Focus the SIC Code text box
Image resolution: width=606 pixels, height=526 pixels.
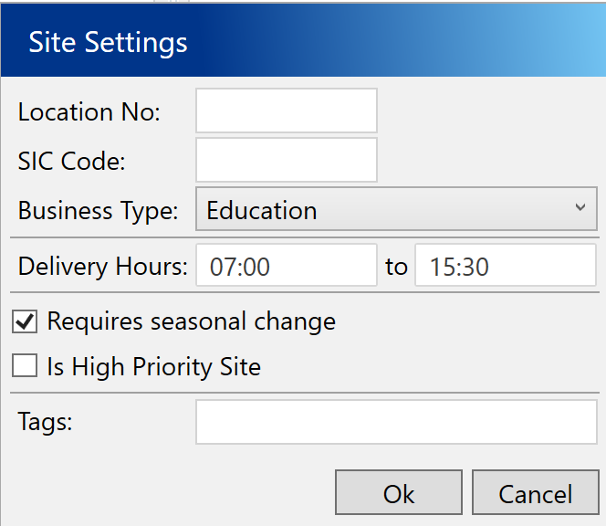[286, 161]
